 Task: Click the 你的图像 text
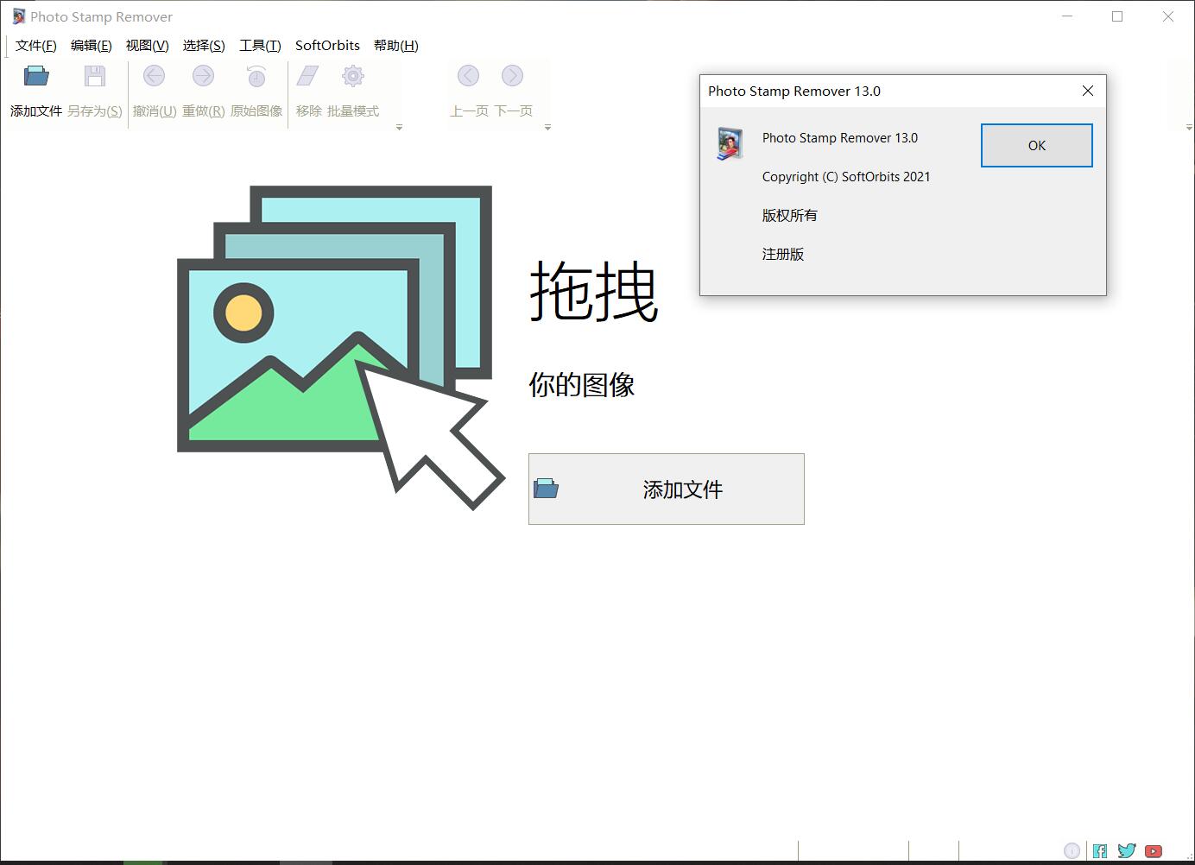click(582, 384)
